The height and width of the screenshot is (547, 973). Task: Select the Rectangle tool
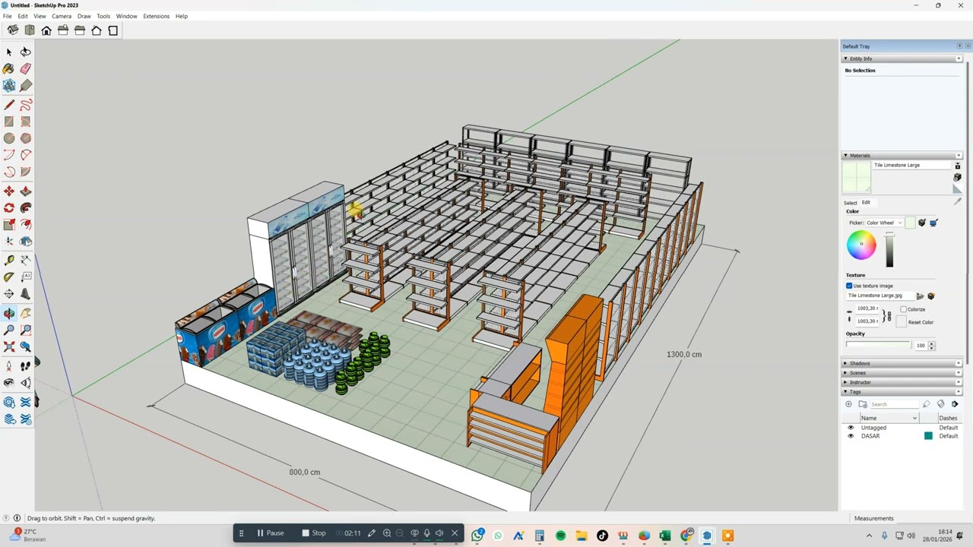click(9, 122)
